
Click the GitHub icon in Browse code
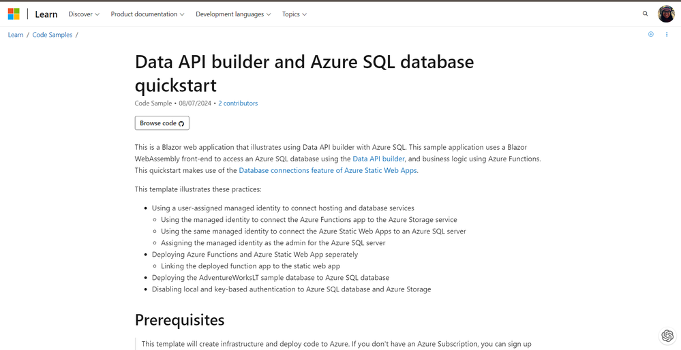pyautogui.click(x=181, y=124)
